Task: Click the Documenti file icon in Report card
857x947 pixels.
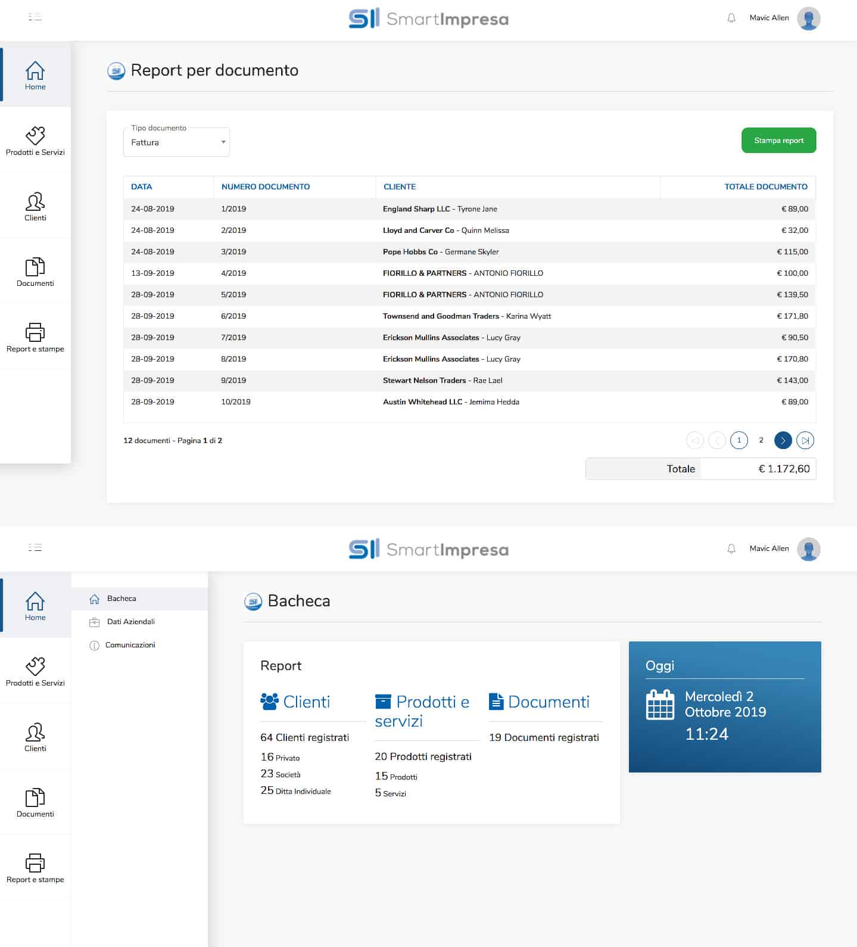Action: [x=496, y=701]
